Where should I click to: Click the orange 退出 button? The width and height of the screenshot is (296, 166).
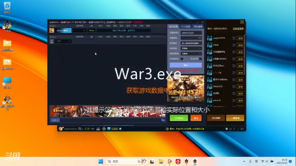(196, 118)
